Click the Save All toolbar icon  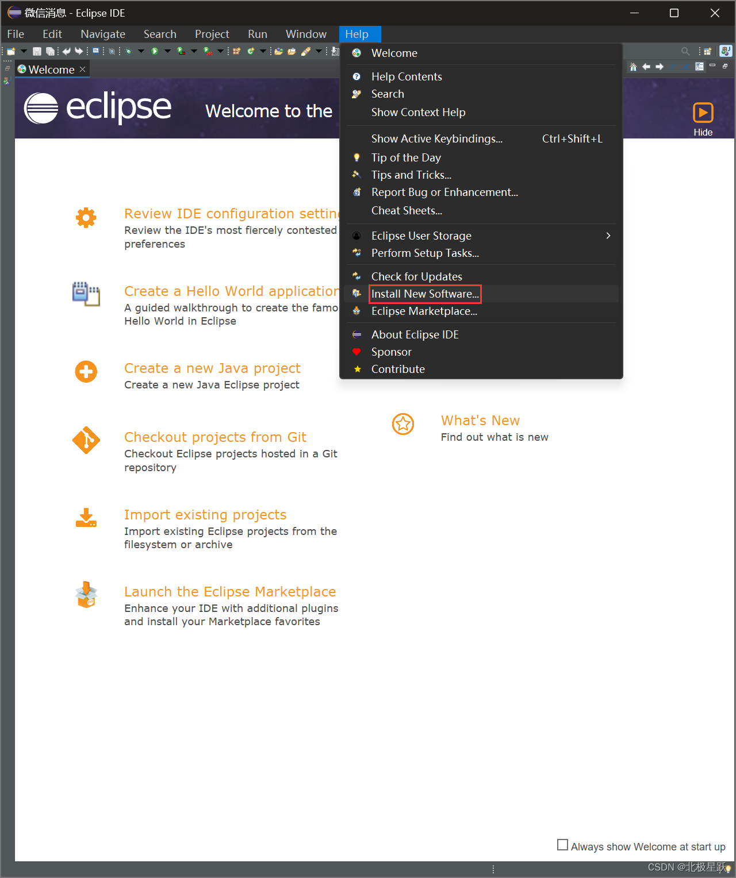(50, 51)
